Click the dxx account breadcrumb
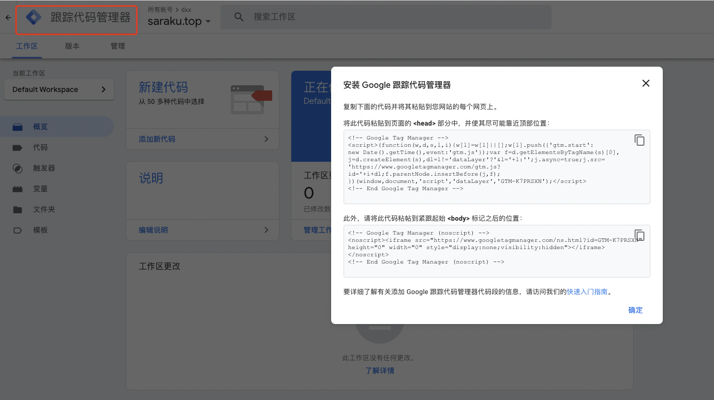Image resolution: width=714 pixels, height=400 pixels. (x=186, y=9)
